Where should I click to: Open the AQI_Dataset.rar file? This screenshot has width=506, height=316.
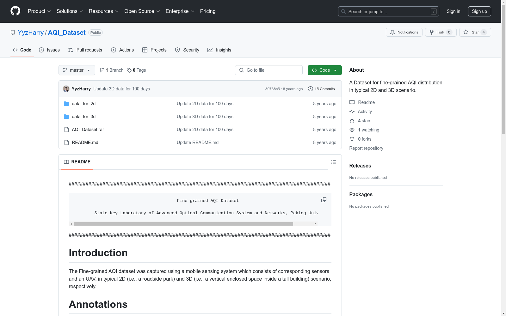(x=88, y=130)
